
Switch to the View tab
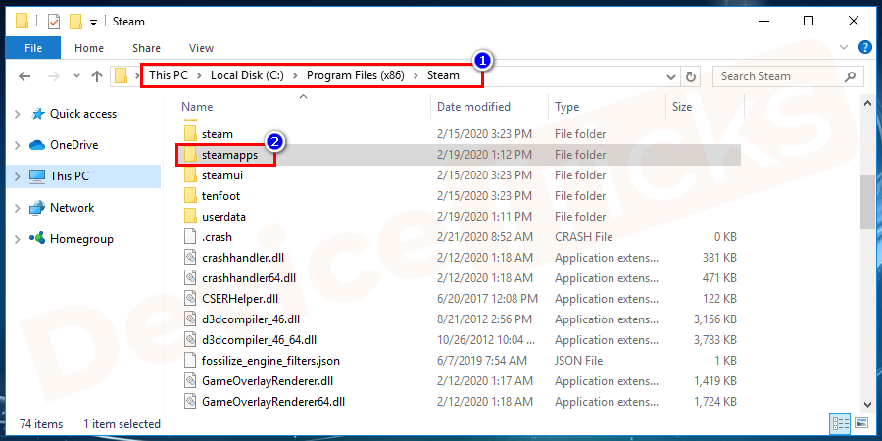pos(201,47)
